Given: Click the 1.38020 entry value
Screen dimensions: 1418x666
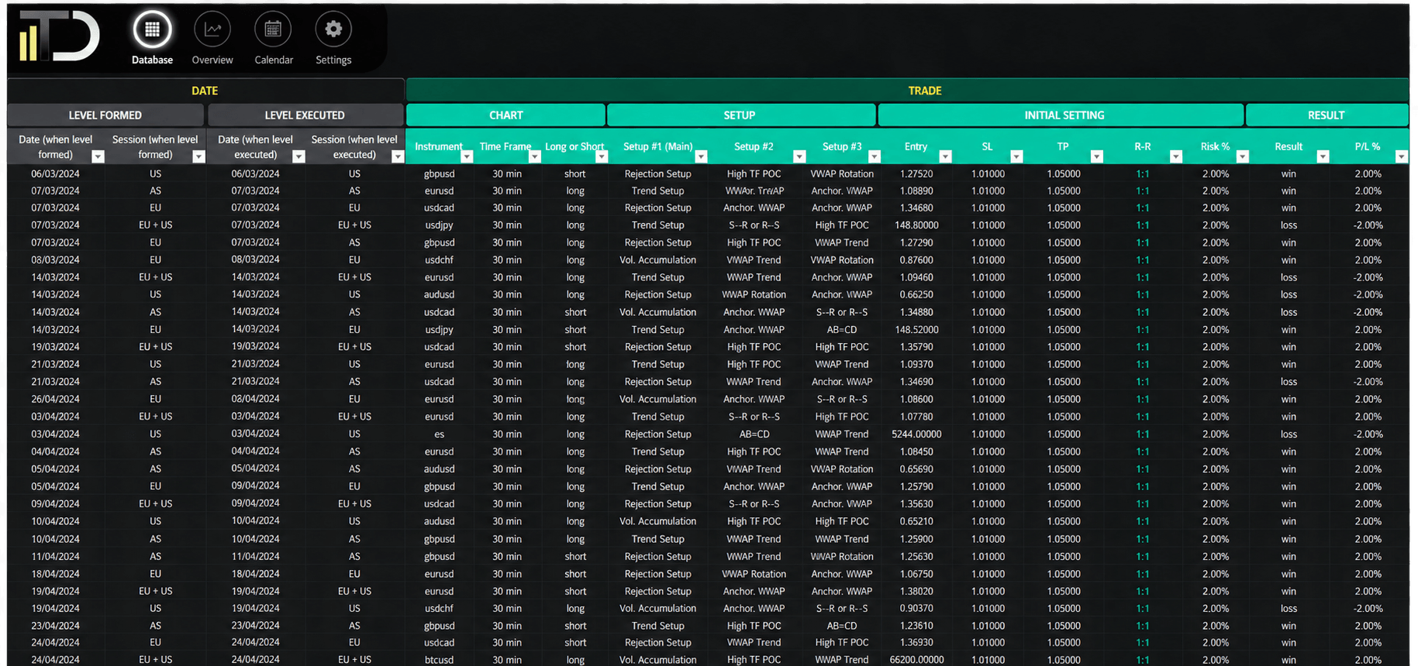Looking at the screenshot, I should pyautogui.click(x=916, y=591).
